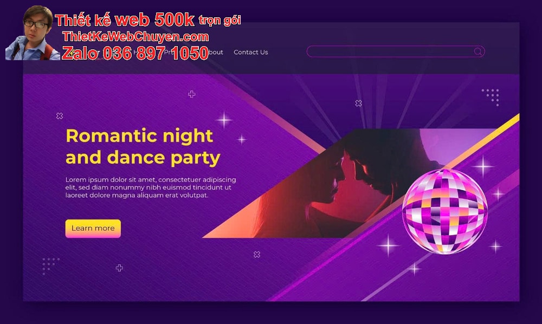The height and width of the screenshot is (324, 542).
Task: Click the X mark left of the headline
Action: click(60, 116)
